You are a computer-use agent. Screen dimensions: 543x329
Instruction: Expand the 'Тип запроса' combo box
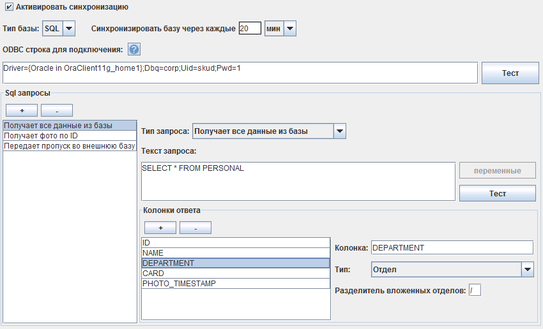tap(340, 131)
